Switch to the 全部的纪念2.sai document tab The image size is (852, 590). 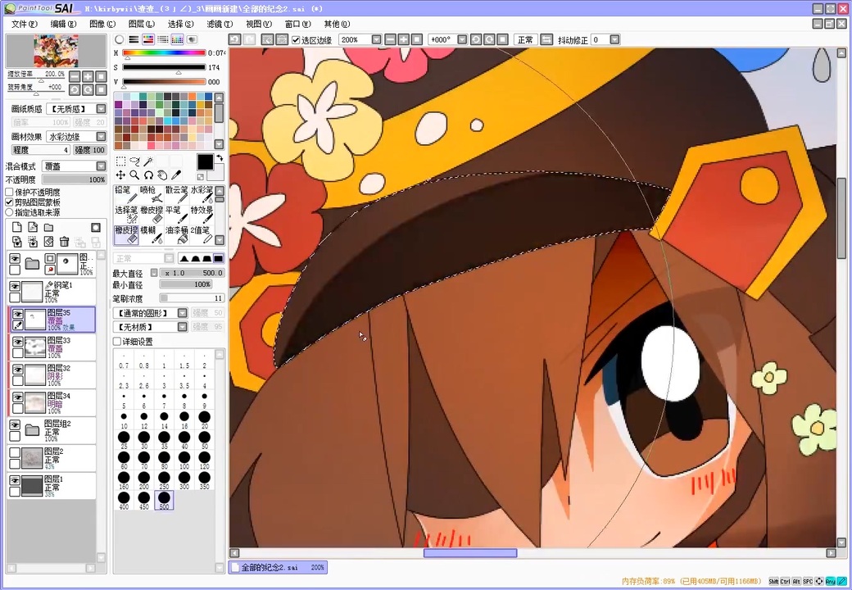tap(278, 567)
